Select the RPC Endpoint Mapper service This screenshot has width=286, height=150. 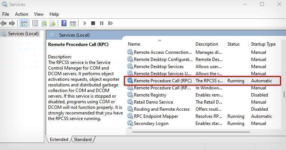203,116
